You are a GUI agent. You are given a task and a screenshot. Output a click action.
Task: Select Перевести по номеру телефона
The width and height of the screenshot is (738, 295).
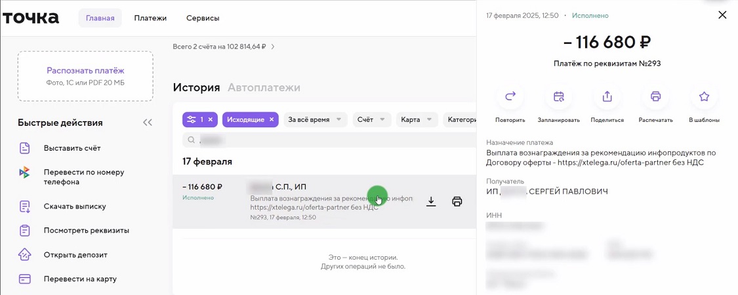(84, 177)
